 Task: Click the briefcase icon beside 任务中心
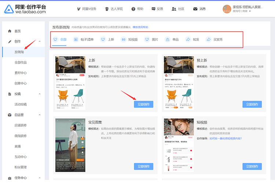click(10, 178)
